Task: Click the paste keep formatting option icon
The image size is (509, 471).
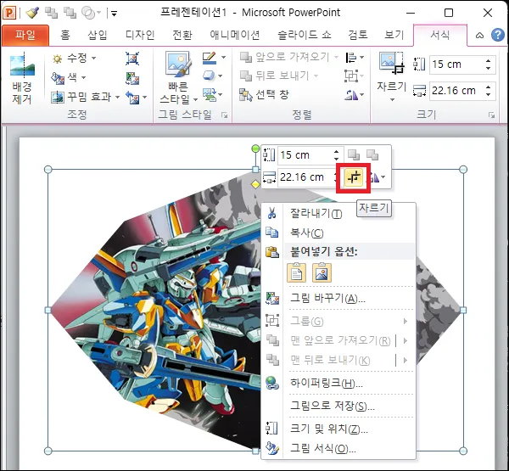Action: click(296, 272)
